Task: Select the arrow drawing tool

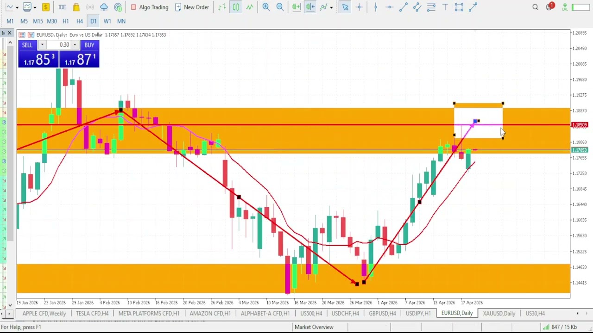Action: (x=473, y=7)
